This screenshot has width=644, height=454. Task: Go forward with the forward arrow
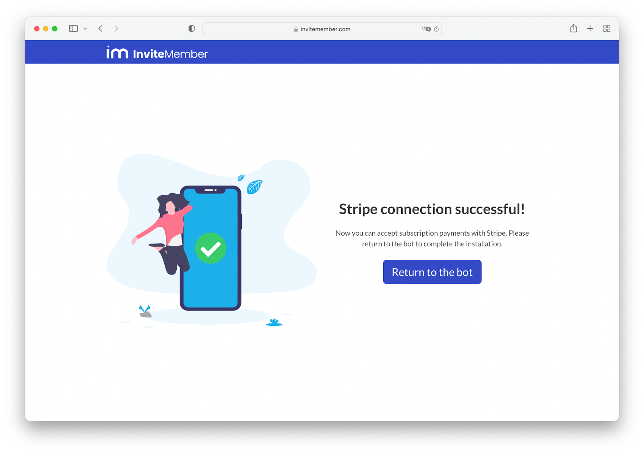pyautogui.click(x=116, y=29)
